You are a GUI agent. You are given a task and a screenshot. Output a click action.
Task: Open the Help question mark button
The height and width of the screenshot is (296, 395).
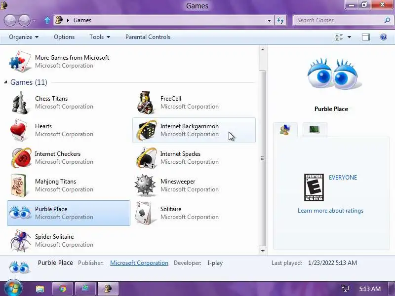point(384,37)
